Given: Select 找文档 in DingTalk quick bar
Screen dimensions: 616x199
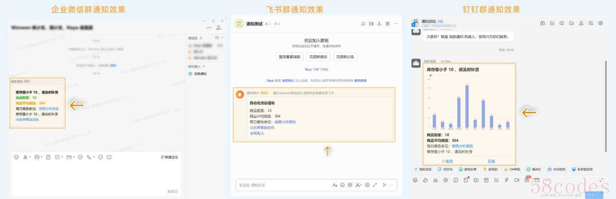Looking at the screenshot, I should pos(446,169).
